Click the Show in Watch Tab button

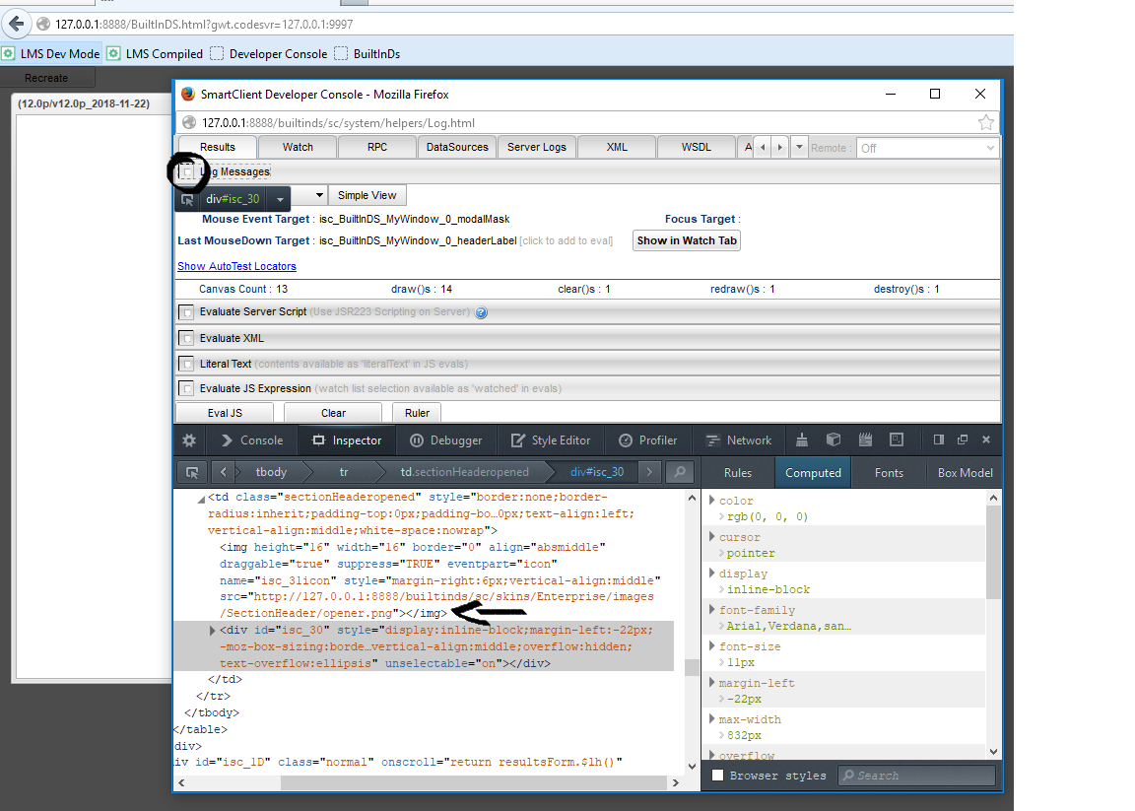[x=687, y=240]
